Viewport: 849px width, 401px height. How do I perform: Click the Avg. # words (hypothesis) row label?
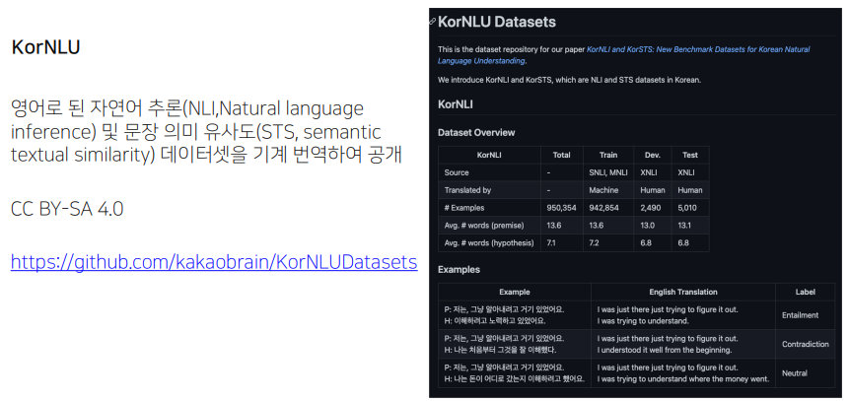point(489,243)
